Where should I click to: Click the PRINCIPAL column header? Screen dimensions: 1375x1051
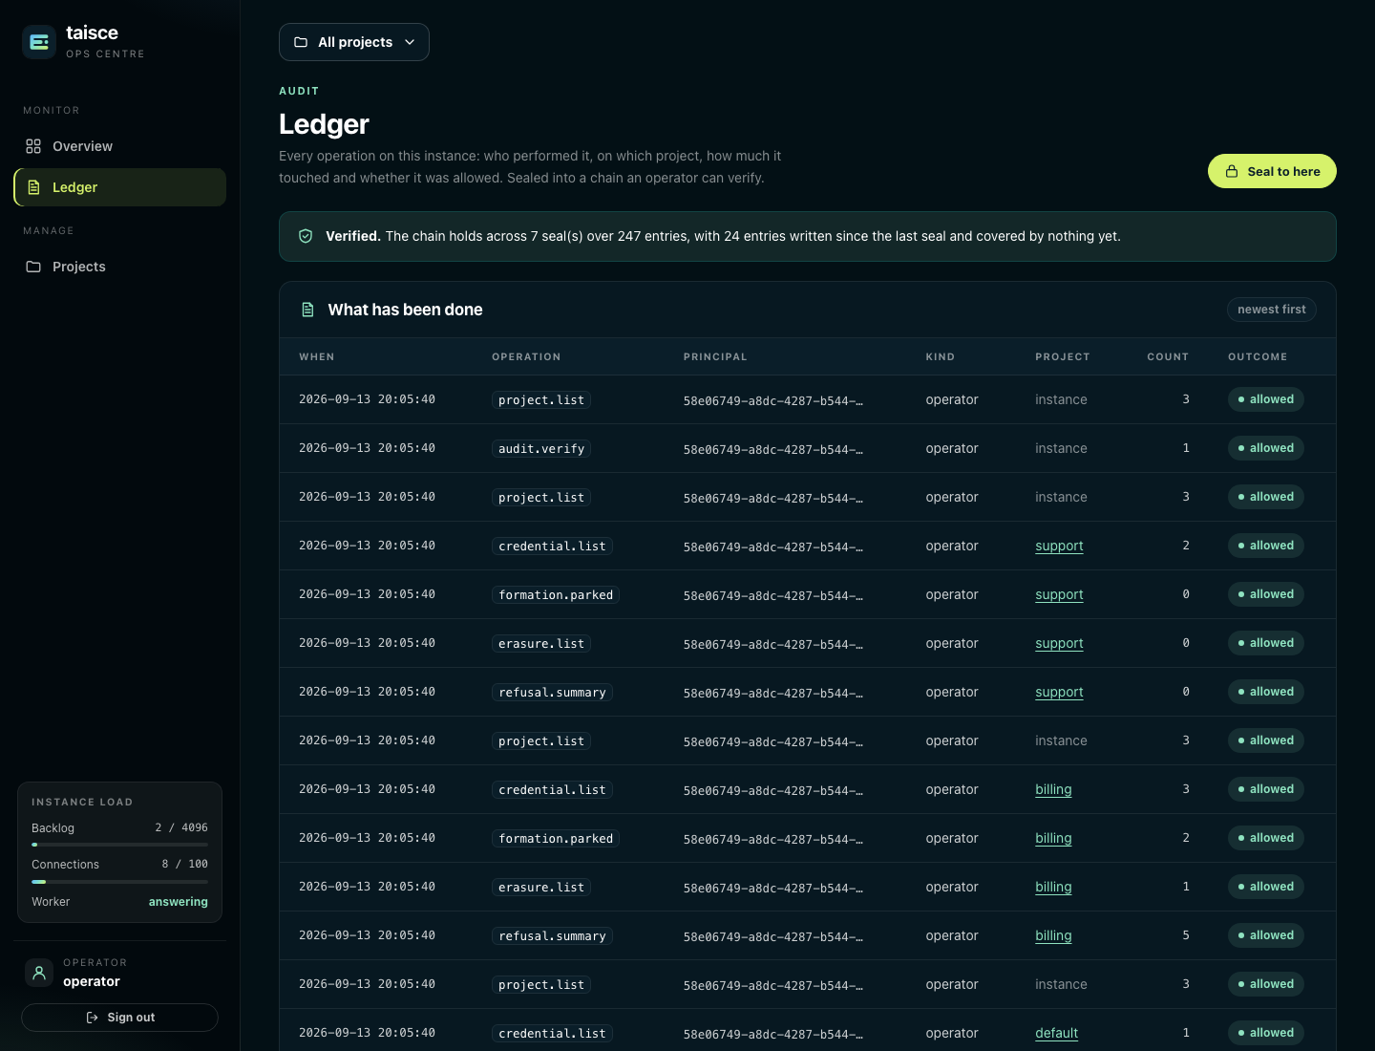coord(715,357)
